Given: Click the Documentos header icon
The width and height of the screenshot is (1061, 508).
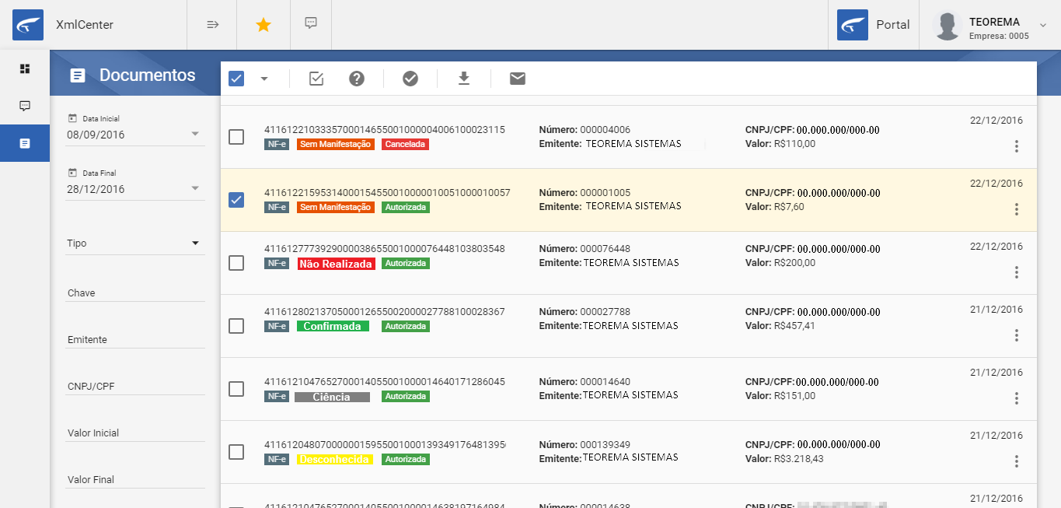Looking at the screenshot, I should click(x=77, y=75).
